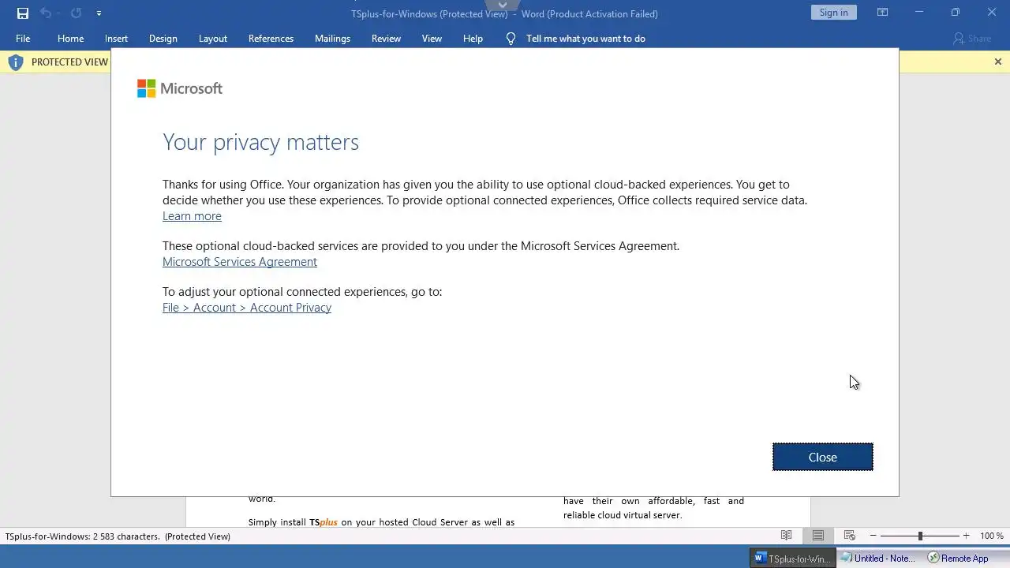
Task: Click the Remote App taskbar item
Action: point(958,558)
